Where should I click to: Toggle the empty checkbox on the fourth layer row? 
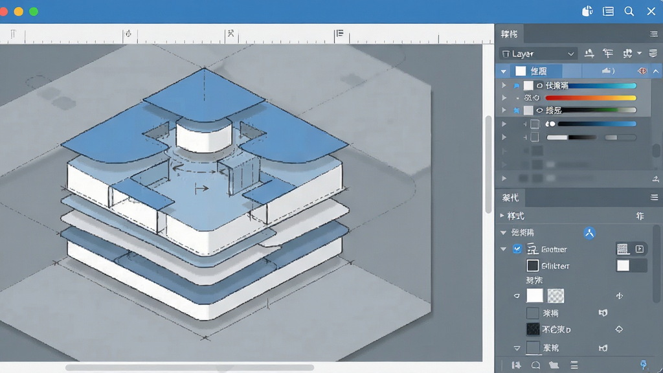pyautogui.click(x=535, y=124)
